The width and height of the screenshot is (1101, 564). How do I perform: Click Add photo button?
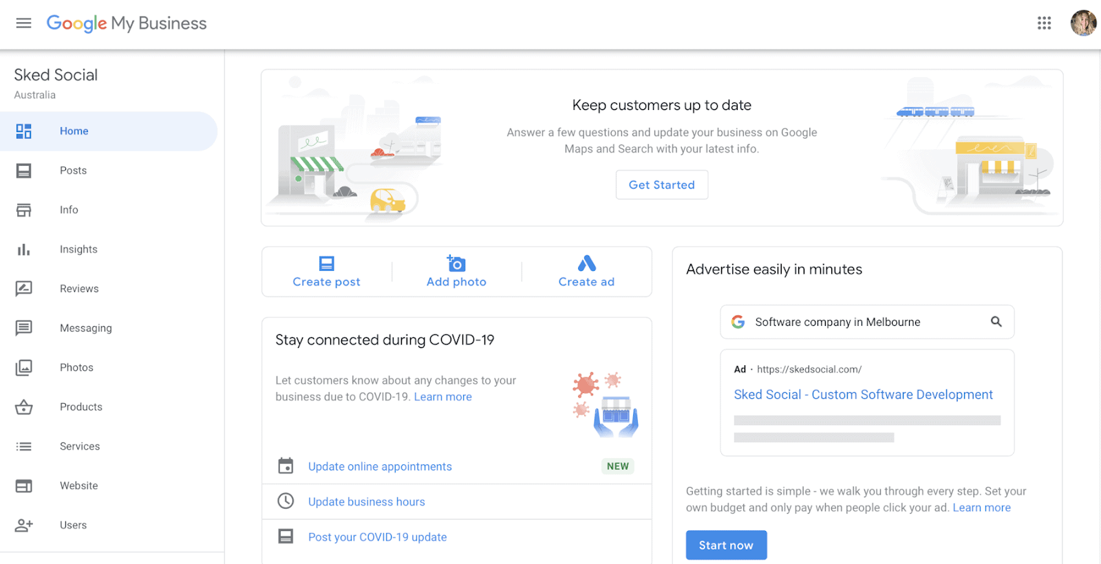tap(457, 272)
